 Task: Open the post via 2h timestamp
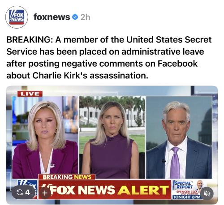click(x=85, y=17)
